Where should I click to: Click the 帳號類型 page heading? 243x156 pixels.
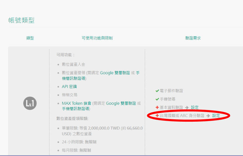[x=21, y=20]
